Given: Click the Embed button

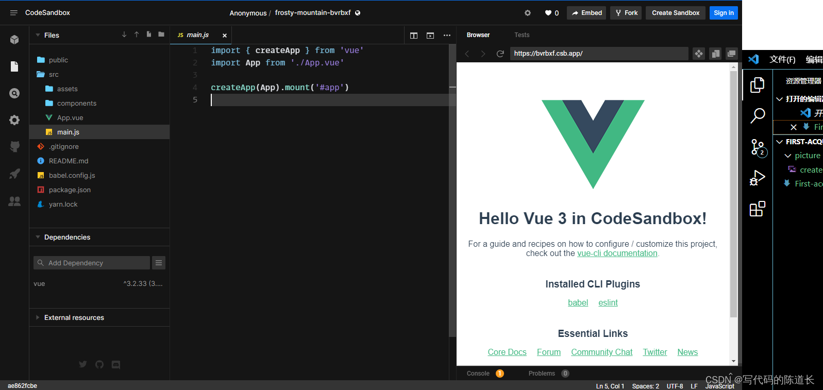Looking at the screenshot, I should [x=587, y=13].
